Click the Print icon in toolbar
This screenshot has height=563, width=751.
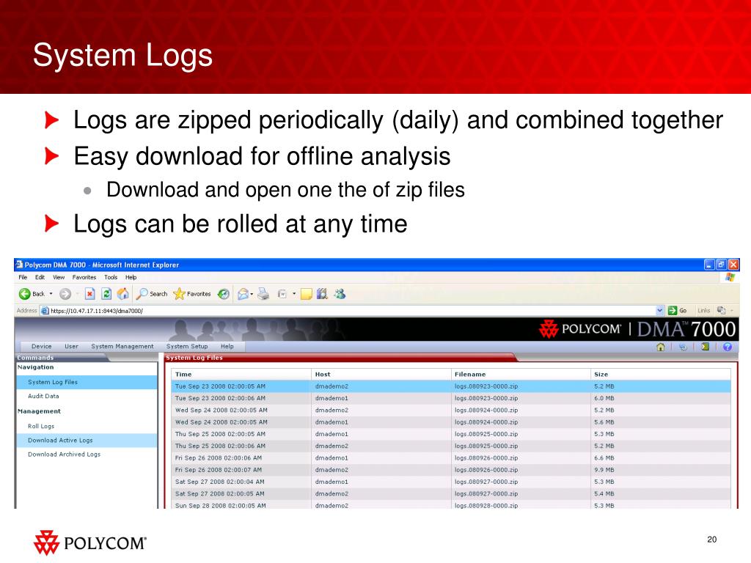[263, 294]
